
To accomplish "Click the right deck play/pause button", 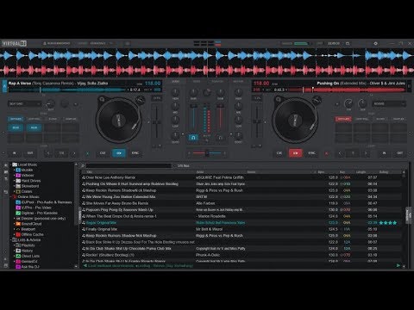I will point(295,153).
